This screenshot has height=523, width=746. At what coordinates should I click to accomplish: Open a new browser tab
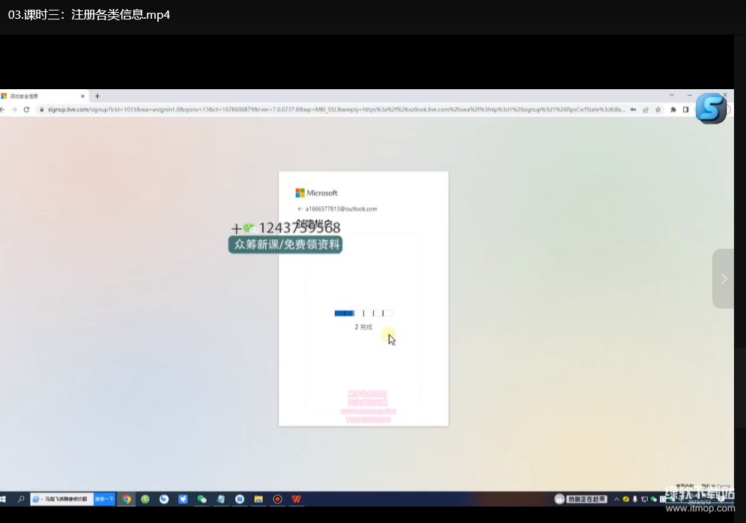pyautogui.click(x=97, y=96)
